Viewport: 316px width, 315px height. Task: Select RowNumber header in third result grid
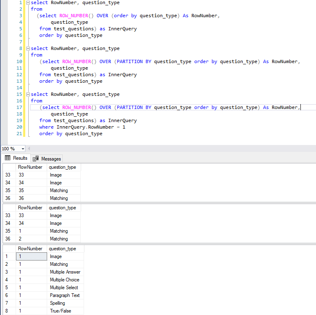31,249
